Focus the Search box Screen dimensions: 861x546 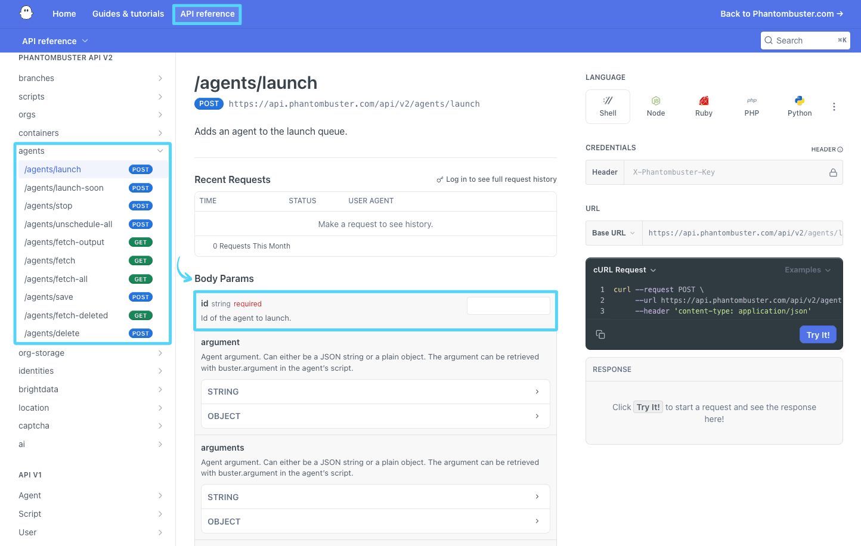coord(806,41)
